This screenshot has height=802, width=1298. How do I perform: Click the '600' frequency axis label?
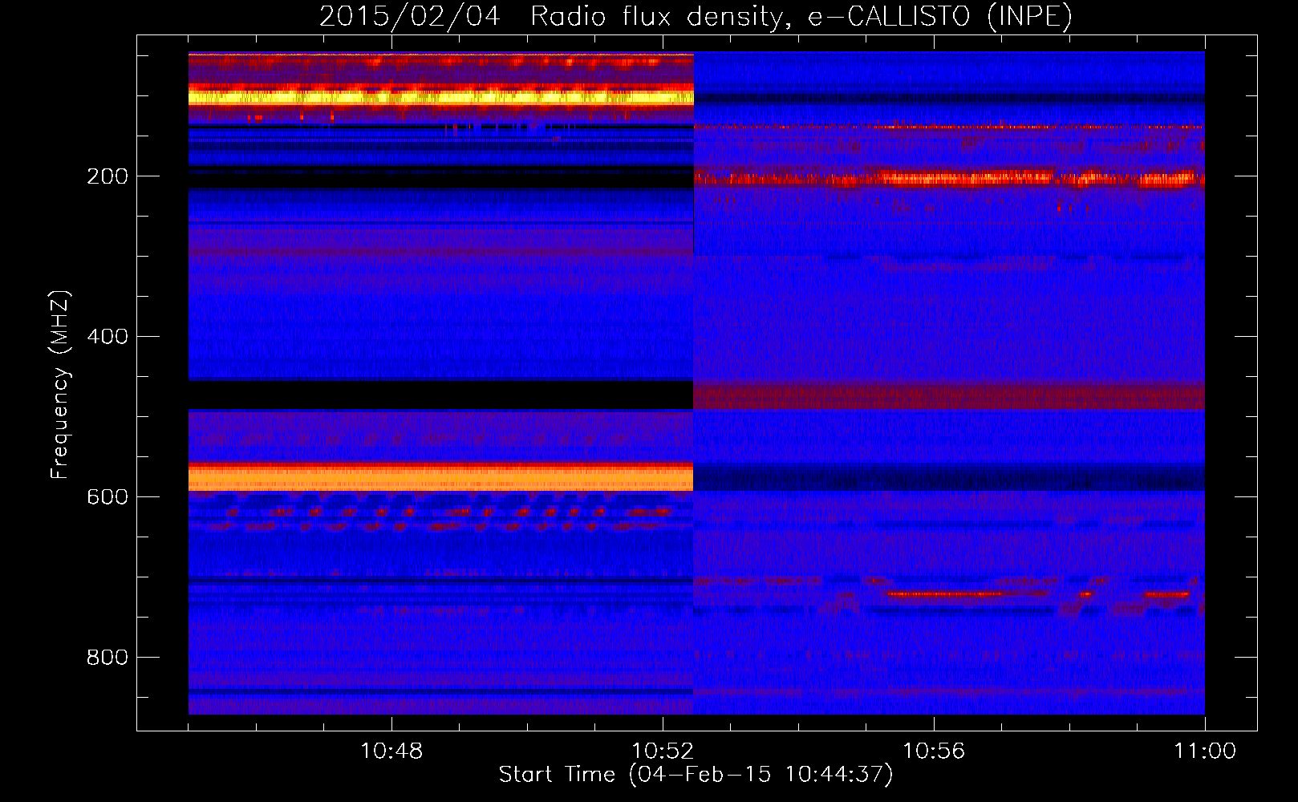[107, 497]
